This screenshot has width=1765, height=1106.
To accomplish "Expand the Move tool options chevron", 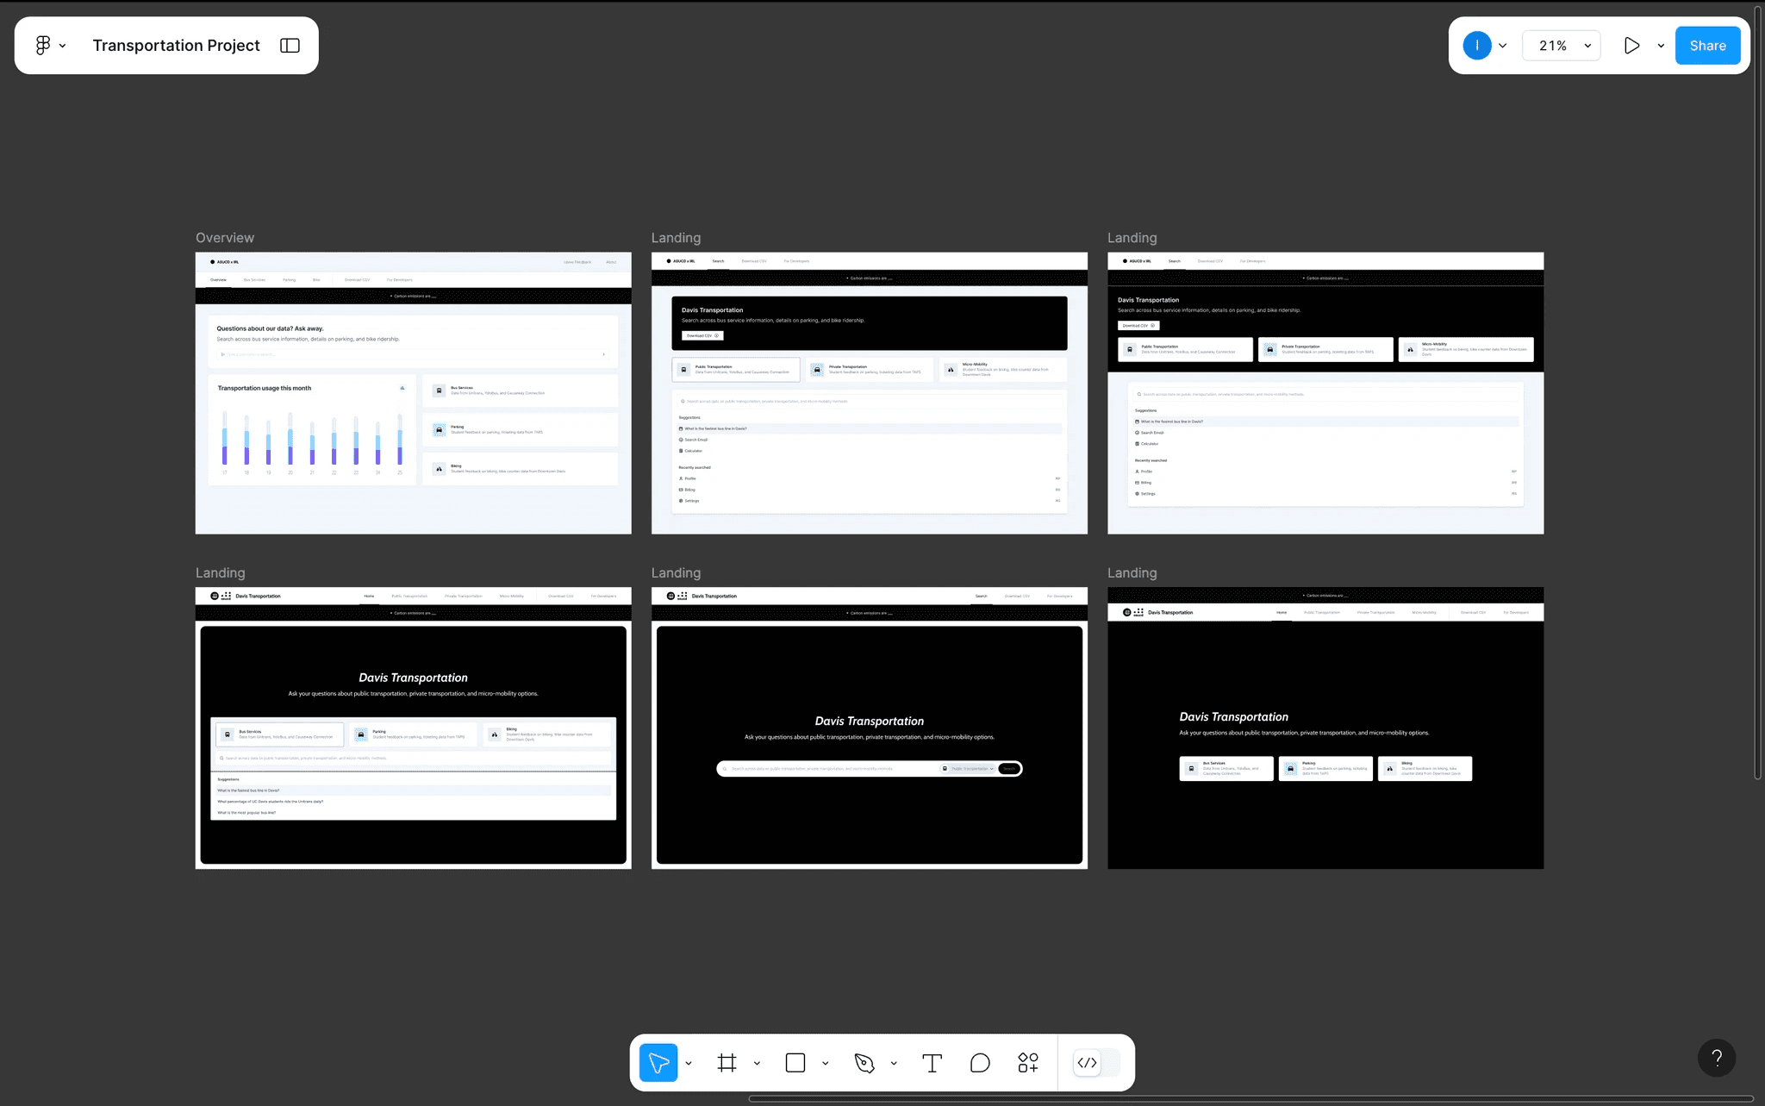I will click(689, 1064).
